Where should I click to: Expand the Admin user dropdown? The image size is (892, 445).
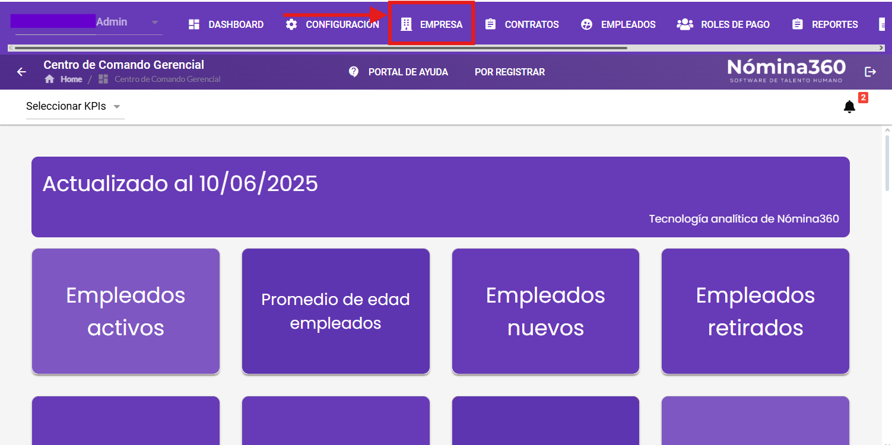[155, 23]
